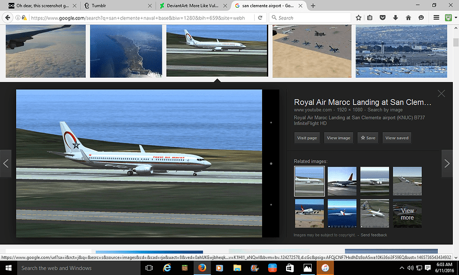Go back using the browser back arrow
This screenshot has width=459, height=275.
tap(7, 18)
